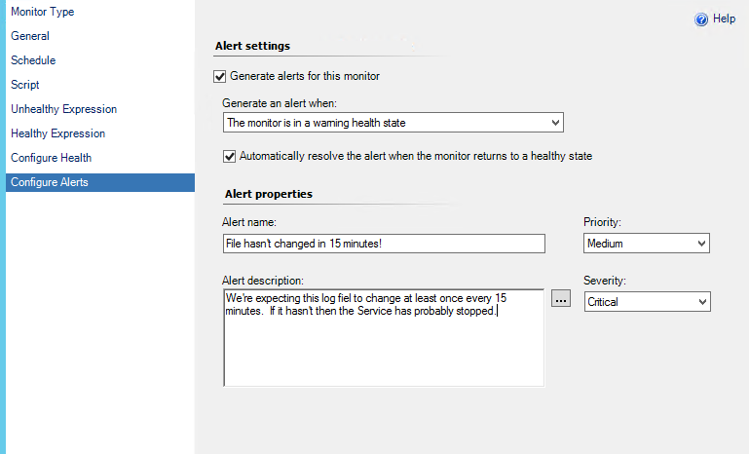Click the arrow of the Severity combo box
Image resolution: width=749 pixels, height=454 pixels.
tap(702, 302)
